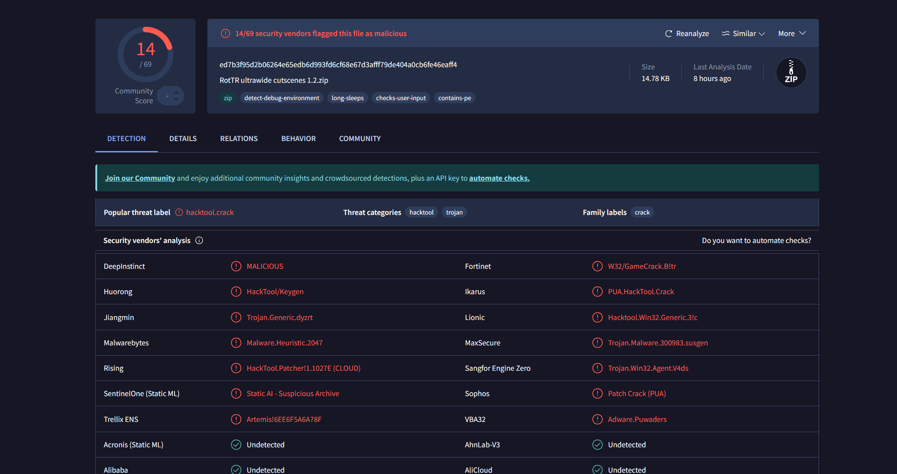Expand the Similar dropdown
Screen dimensions: 897x474
[x=743, y=34]
